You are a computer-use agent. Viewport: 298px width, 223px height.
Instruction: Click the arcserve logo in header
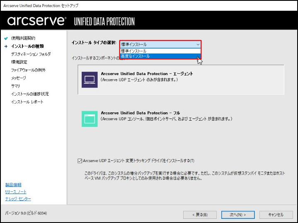tap(37, 21)
